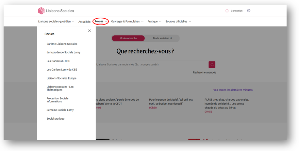Click the Revues panel heading
299x151 pixels.
[x=49, y=34]
